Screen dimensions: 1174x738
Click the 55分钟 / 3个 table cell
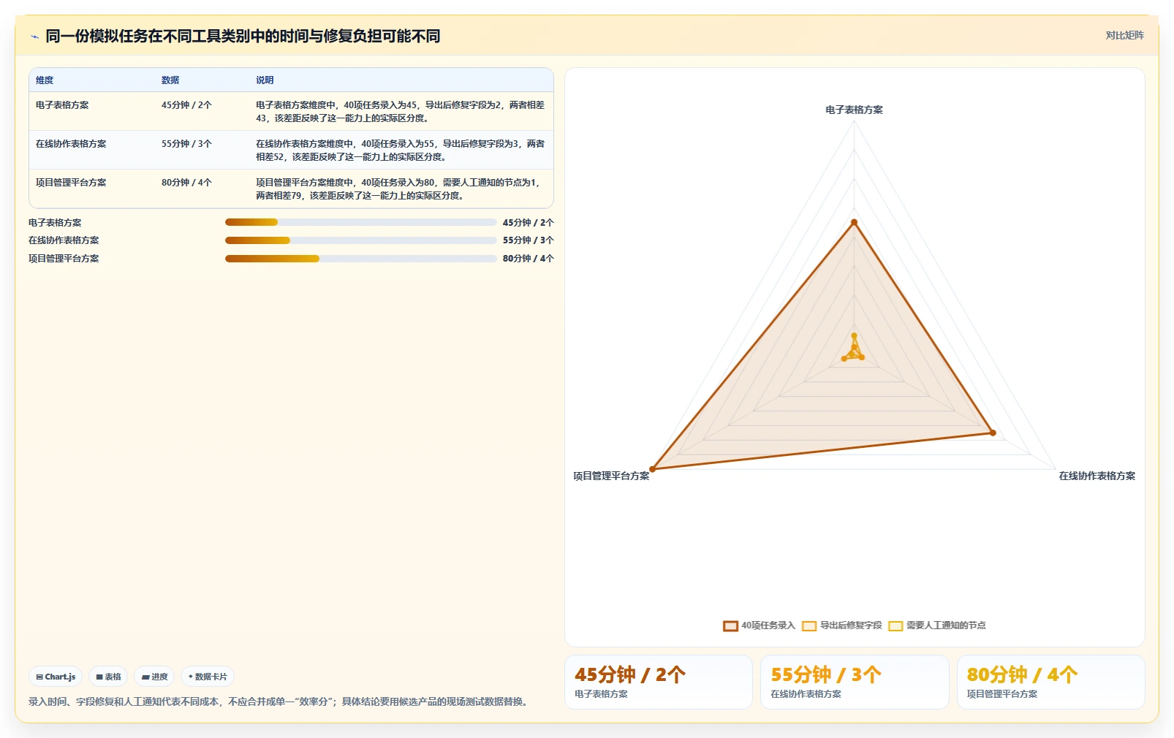[x=186, y=144]
